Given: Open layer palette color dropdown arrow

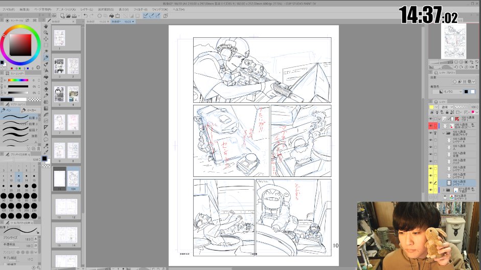Looking at the screenshot, I should pyautogui.click(x=436, y=107).
